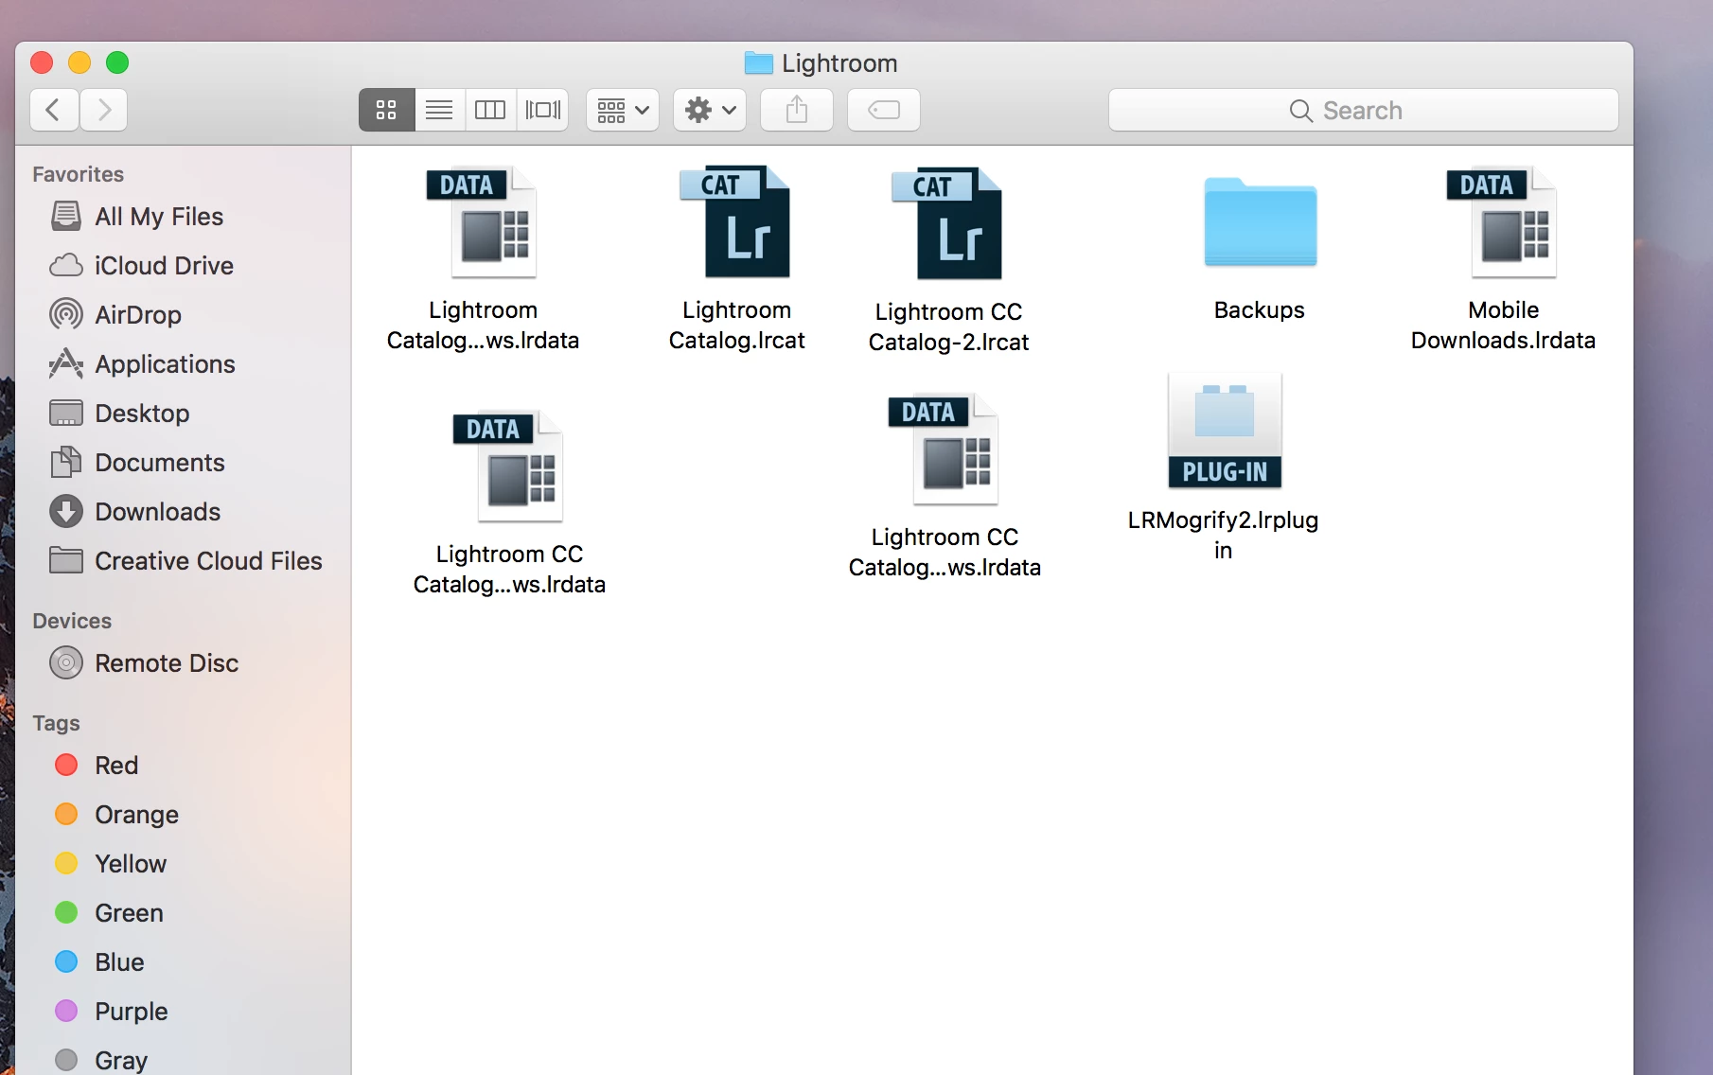Click the "Mobile Downloads.lrdata" name label
Image resolution: width=1713 pixels, height=1075 pixels.
click(x=1503, y=326)
